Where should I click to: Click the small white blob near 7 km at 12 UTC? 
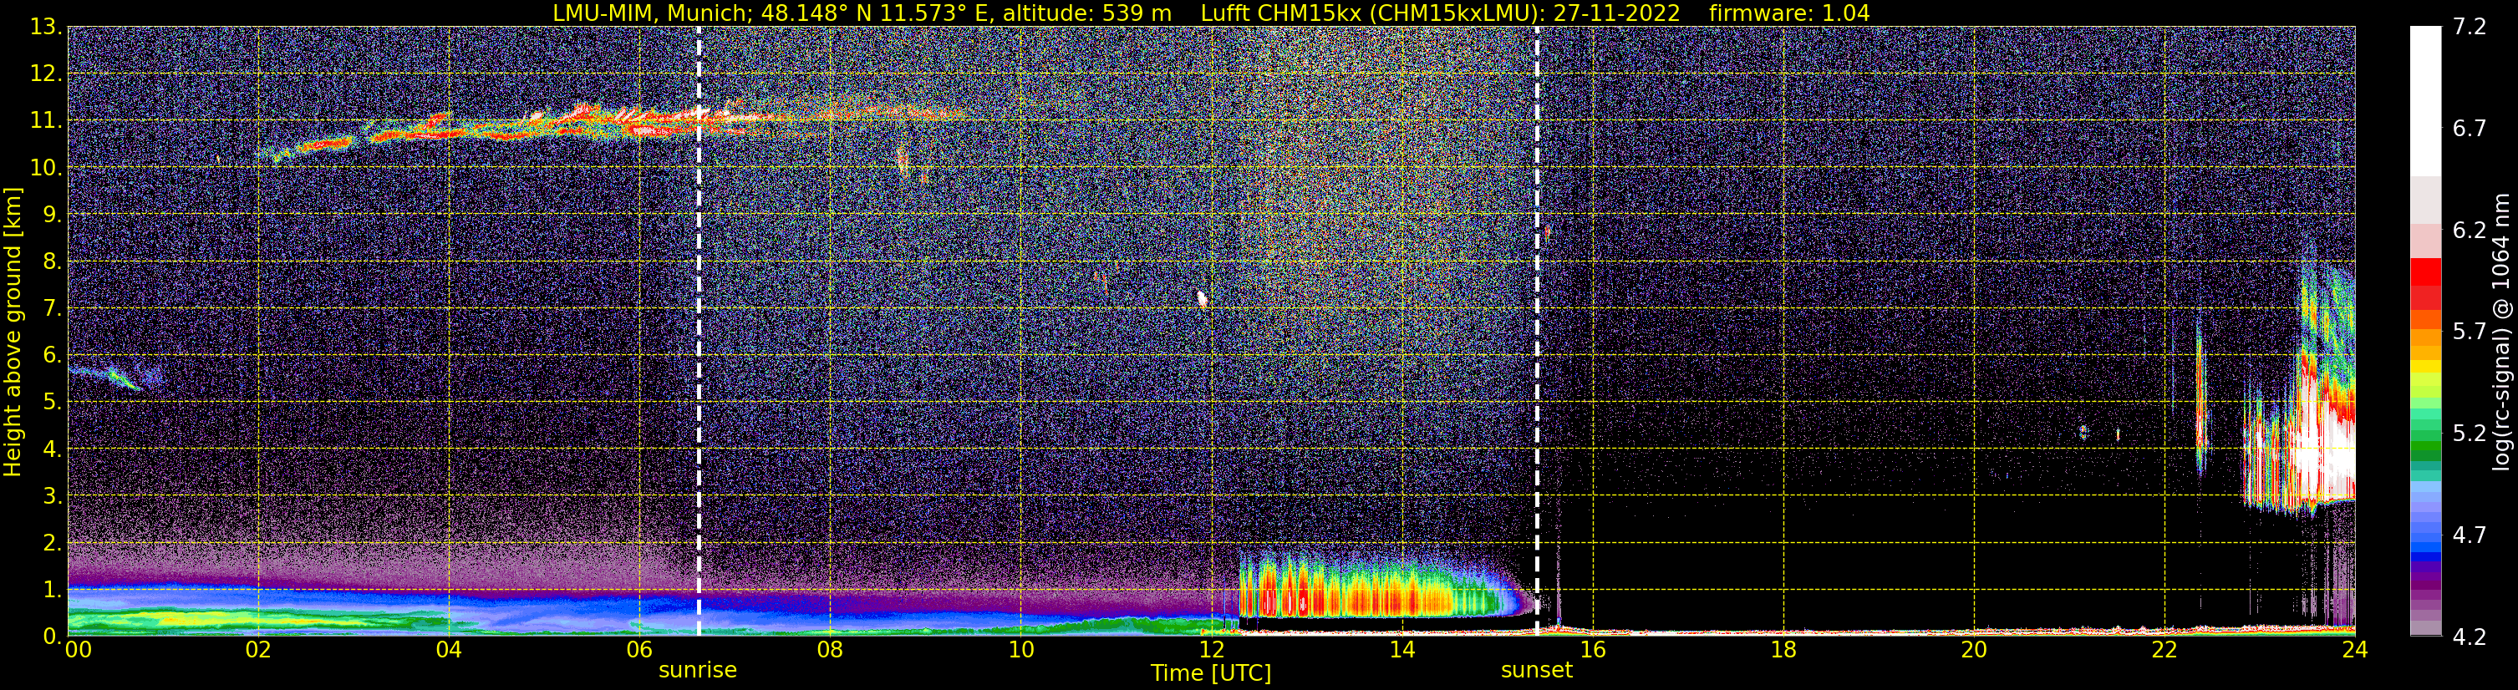pyautogui.click(x=1203, y=299)
